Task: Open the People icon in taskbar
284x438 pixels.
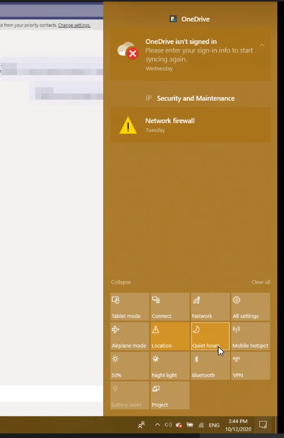Action: 141,425
